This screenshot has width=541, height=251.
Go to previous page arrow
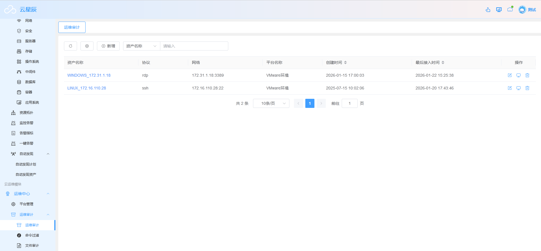298,103
